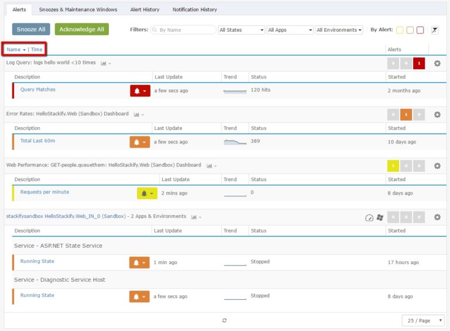Click Log Query: logs hello world title
Viewport: 450px width, 331px height.
51,63
